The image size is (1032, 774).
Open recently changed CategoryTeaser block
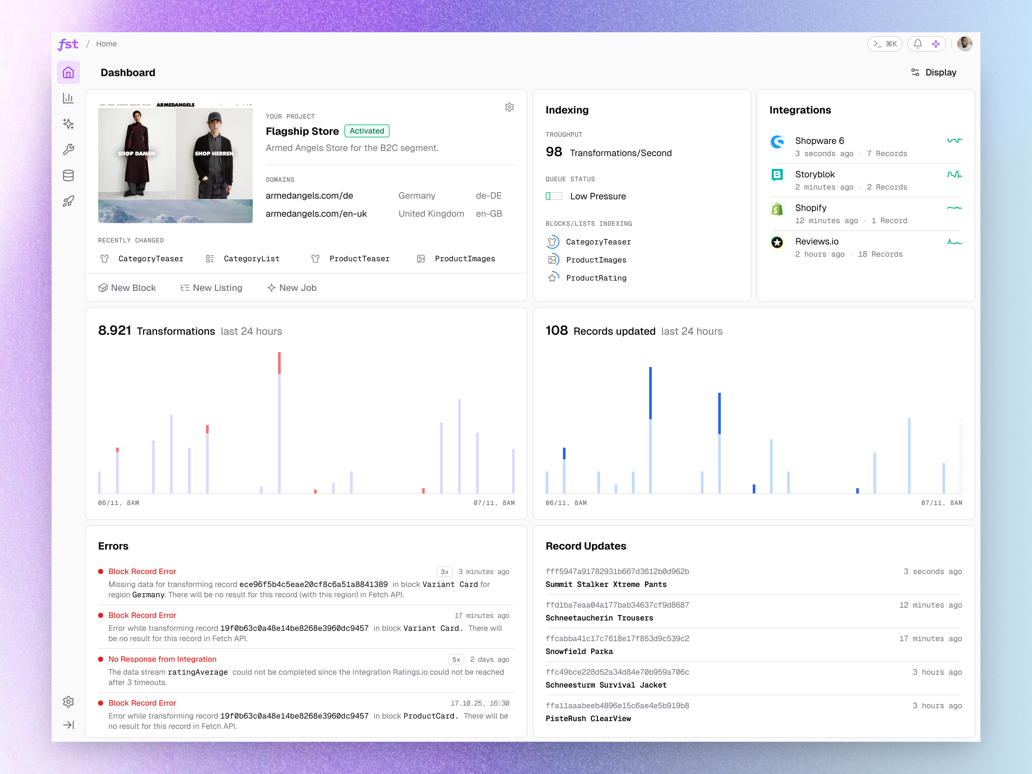(142, 258)
